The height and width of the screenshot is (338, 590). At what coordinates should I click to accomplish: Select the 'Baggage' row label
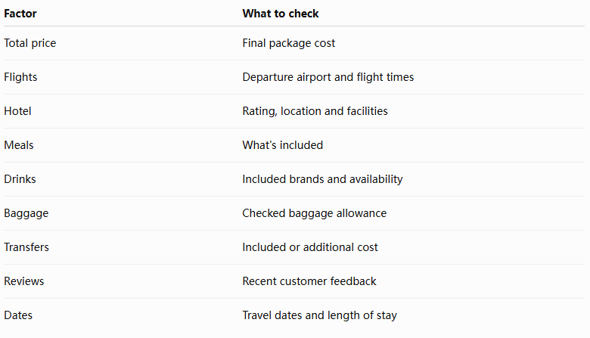(x=26, y=213)
